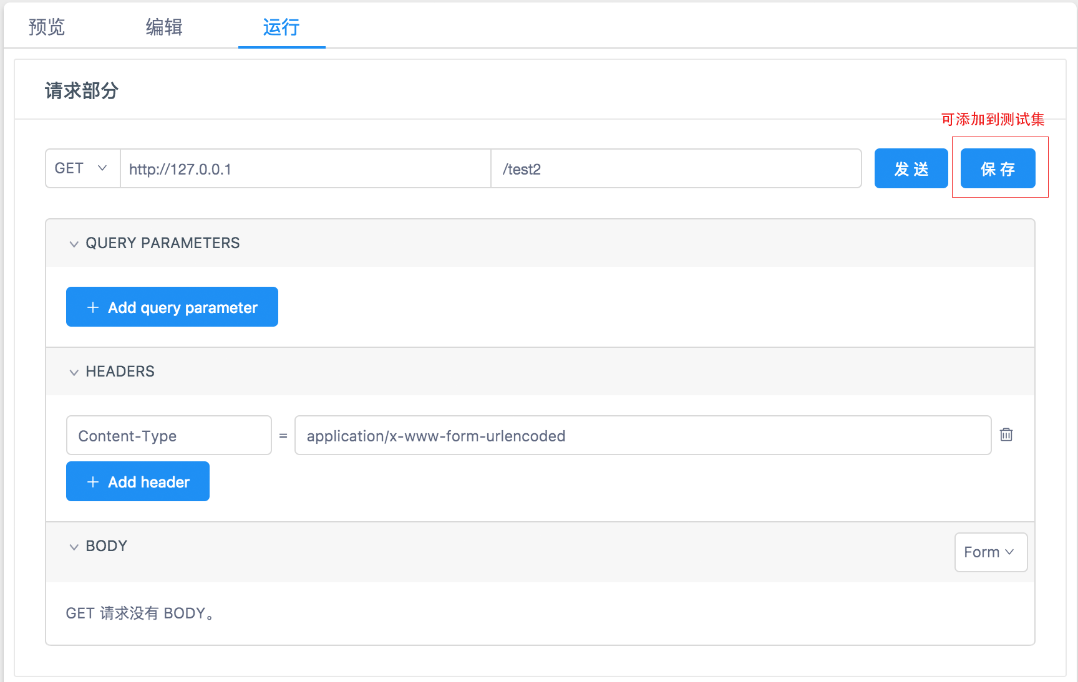
Task: Switch to the 编辑 tab
Action: point(164,27)
